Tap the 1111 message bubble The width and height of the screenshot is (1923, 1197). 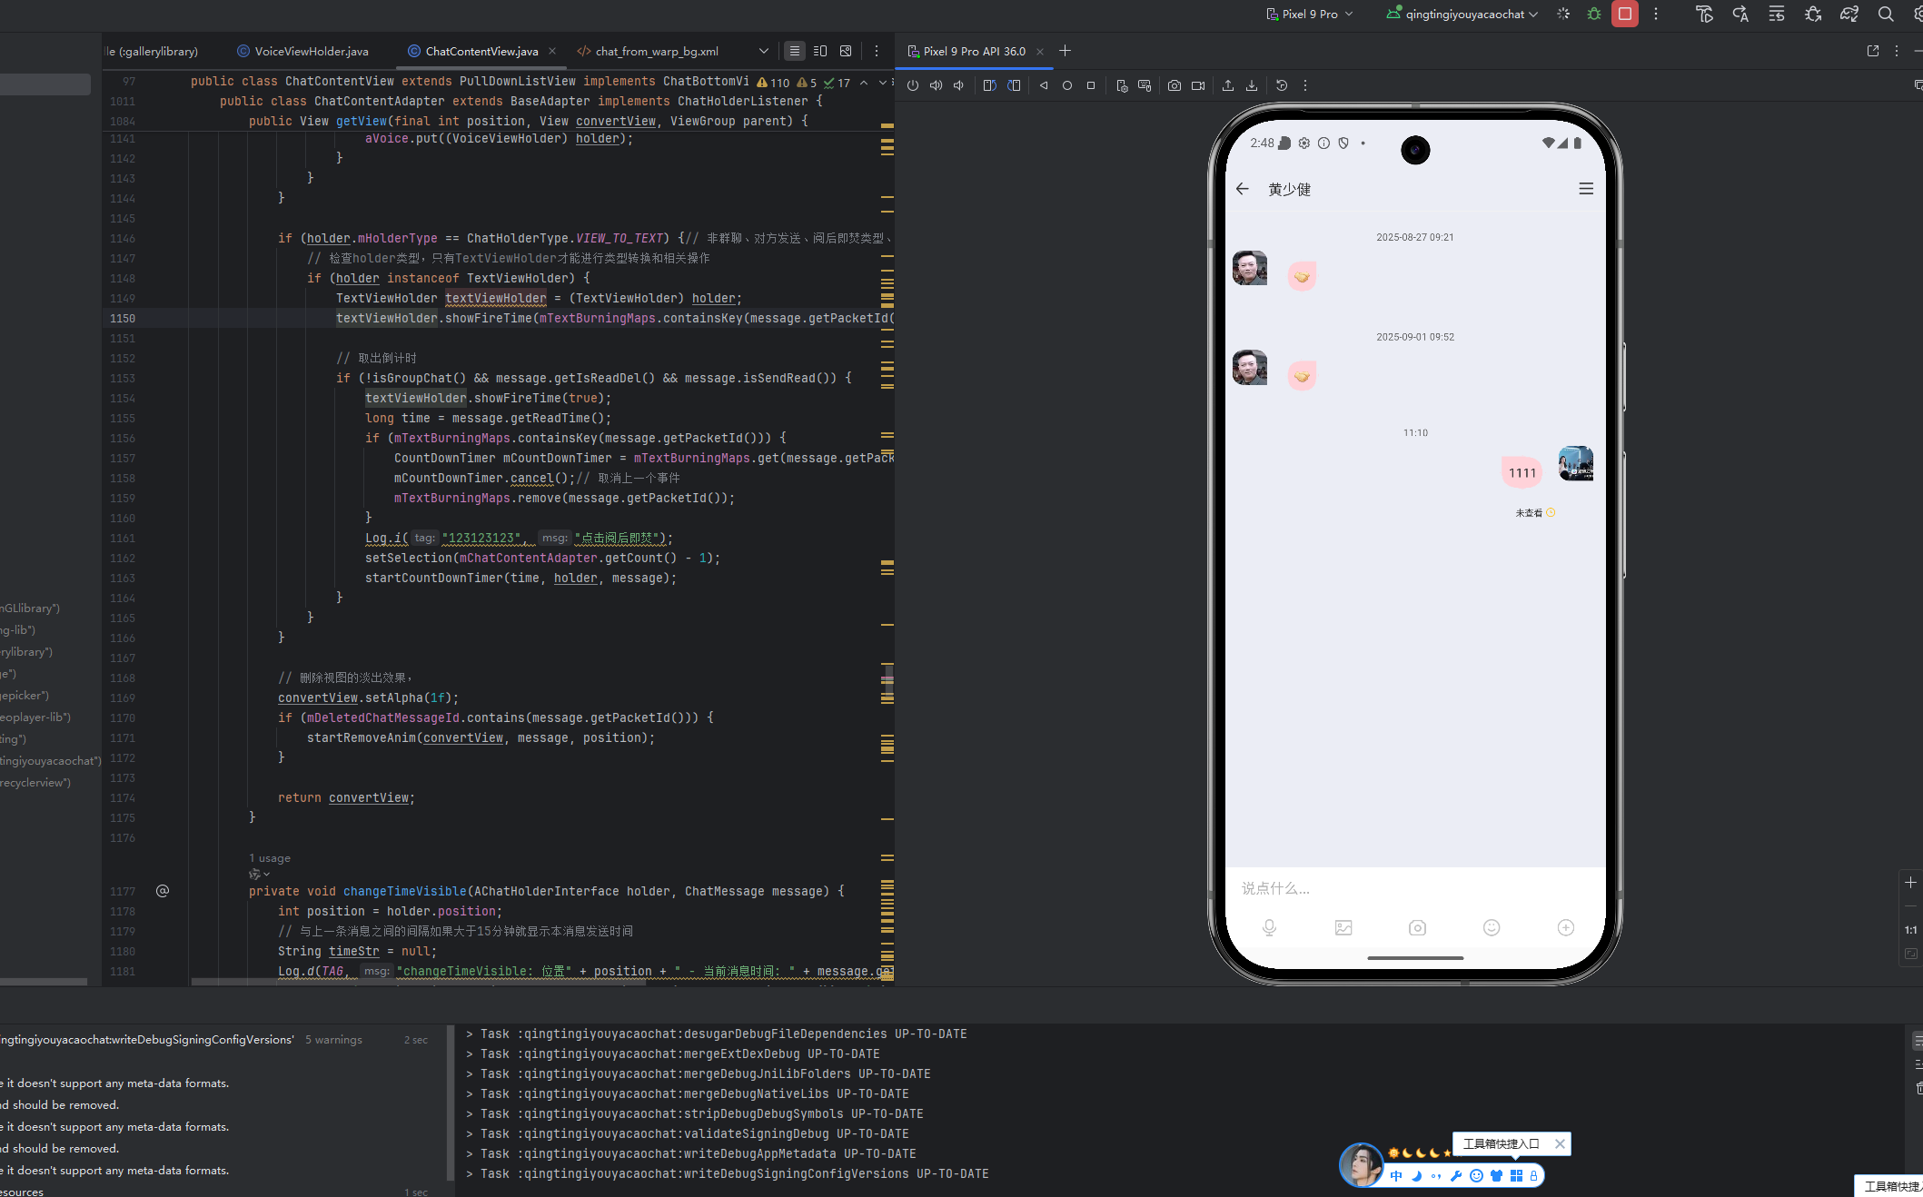1522,472
